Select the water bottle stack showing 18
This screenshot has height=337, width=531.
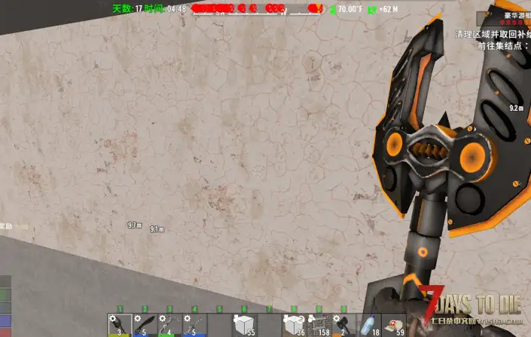(x=370, y=325)
